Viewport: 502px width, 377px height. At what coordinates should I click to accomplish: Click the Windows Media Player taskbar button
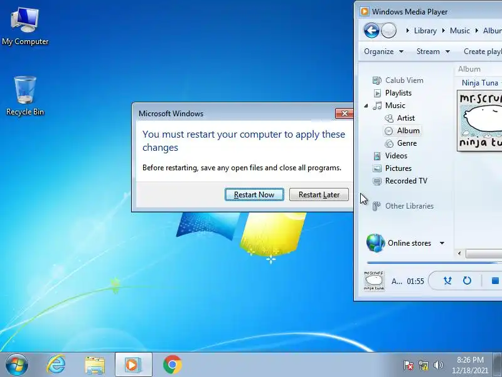(134, 364)
